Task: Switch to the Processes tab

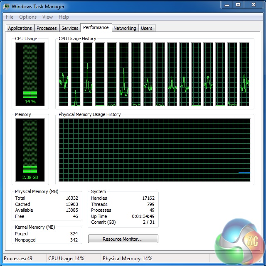Action: tap(47, 28)
